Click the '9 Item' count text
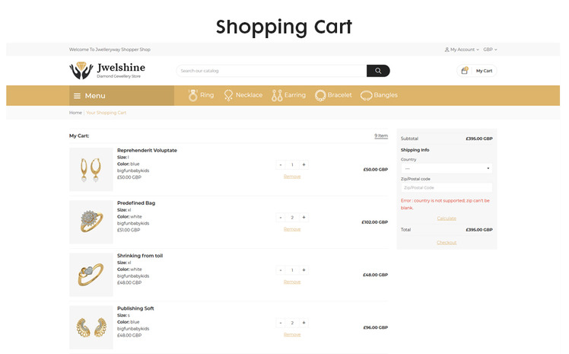 (x=381, y=136)
